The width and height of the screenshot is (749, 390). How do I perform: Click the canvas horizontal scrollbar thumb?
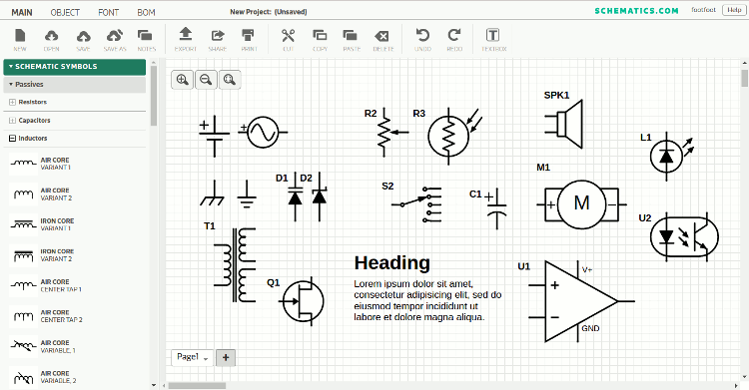197,385
